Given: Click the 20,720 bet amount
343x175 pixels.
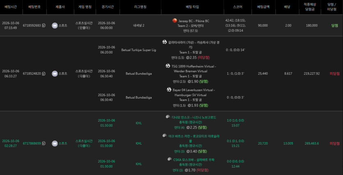Looking at the screenshot, I should point(262,143).
